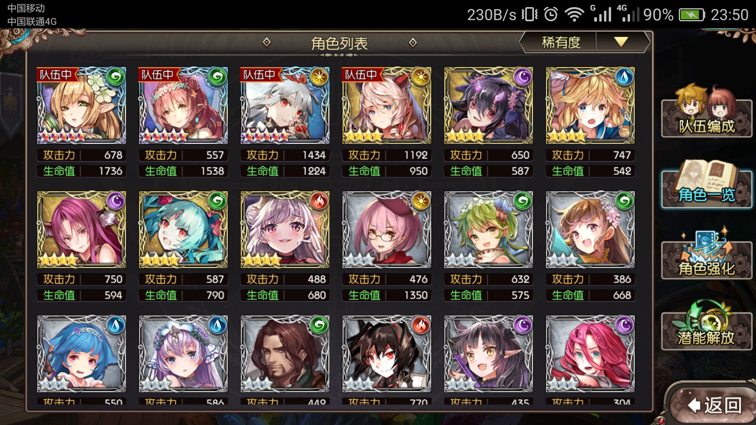The image size is (756, 425).
Task: Select the teal-haired character with 587 attack
Action: (183, 229)
